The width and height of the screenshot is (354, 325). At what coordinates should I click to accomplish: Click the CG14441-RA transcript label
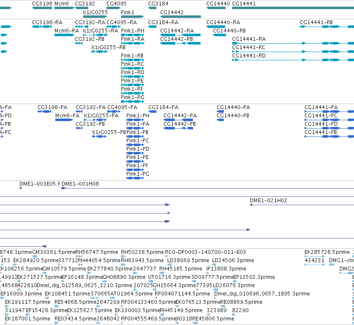[249, 39]
